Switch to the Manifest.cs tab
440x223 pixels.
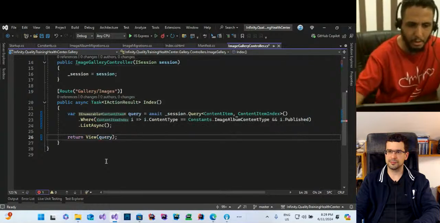[206, 46]
